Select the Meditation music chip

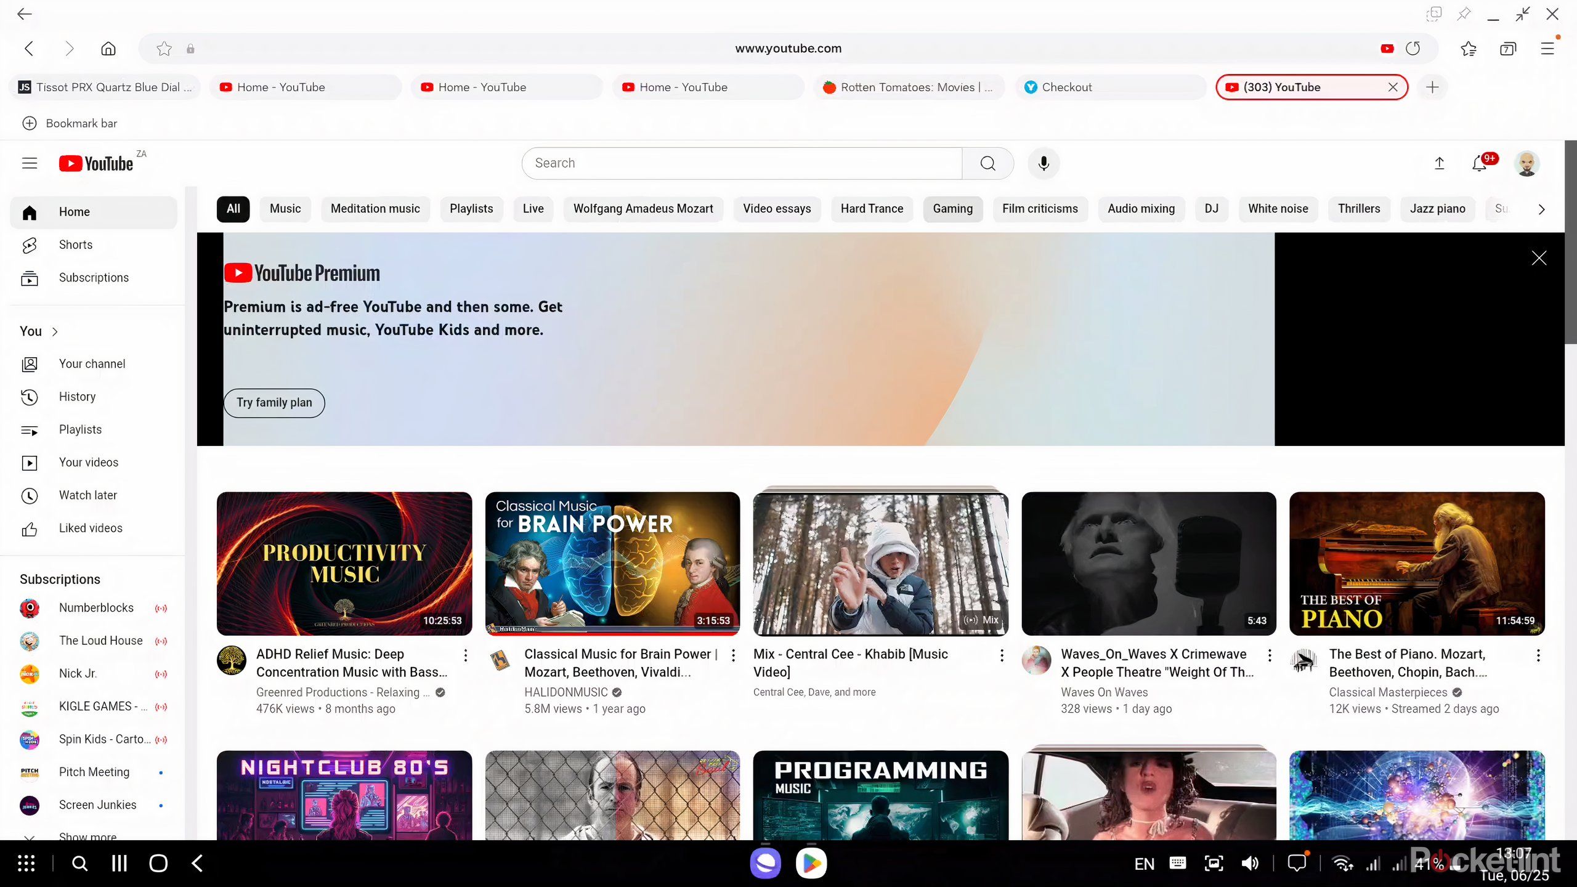(x=375, y=209)
